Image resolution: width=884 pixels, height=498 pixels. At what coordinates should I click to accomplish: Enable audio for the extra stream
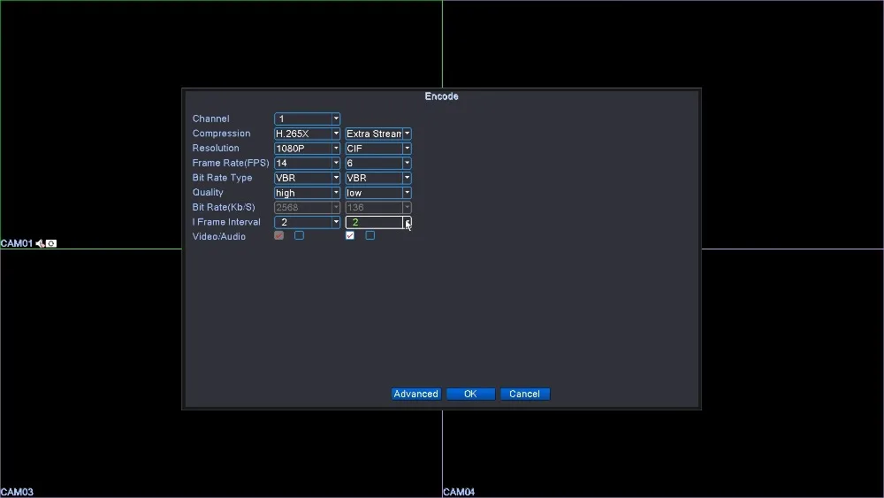[x=370, y=236]
